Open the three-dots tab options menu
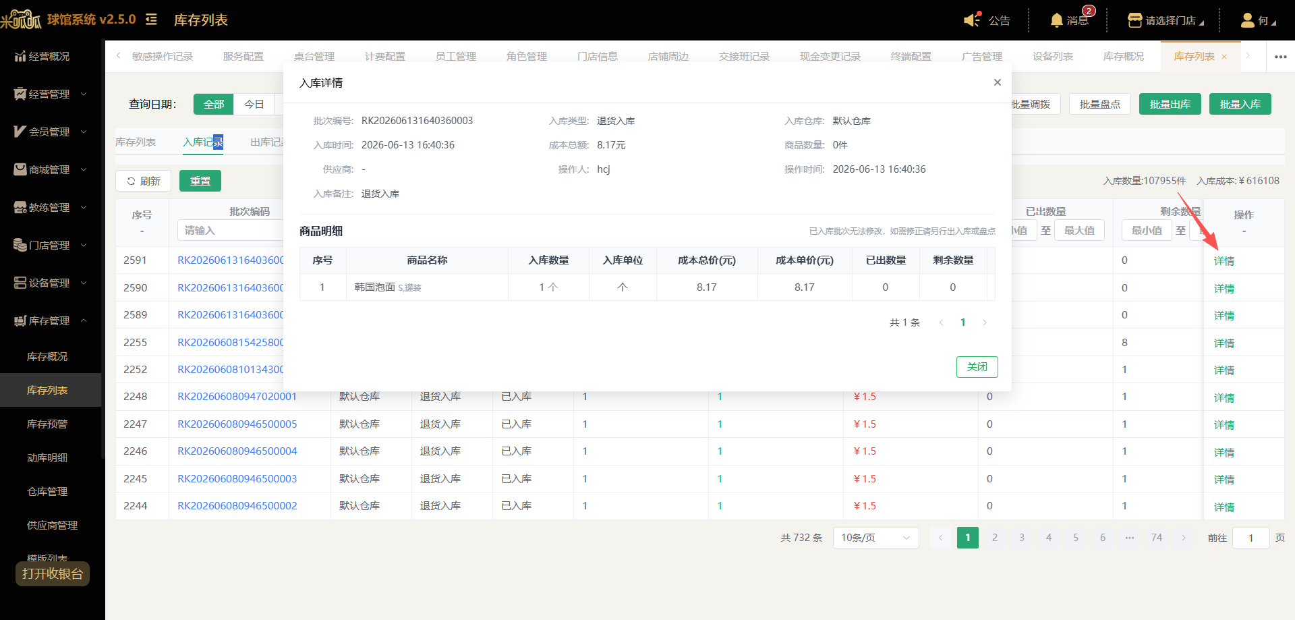Viewport: 1295px width, 620px height. (x=1280, y=57)
